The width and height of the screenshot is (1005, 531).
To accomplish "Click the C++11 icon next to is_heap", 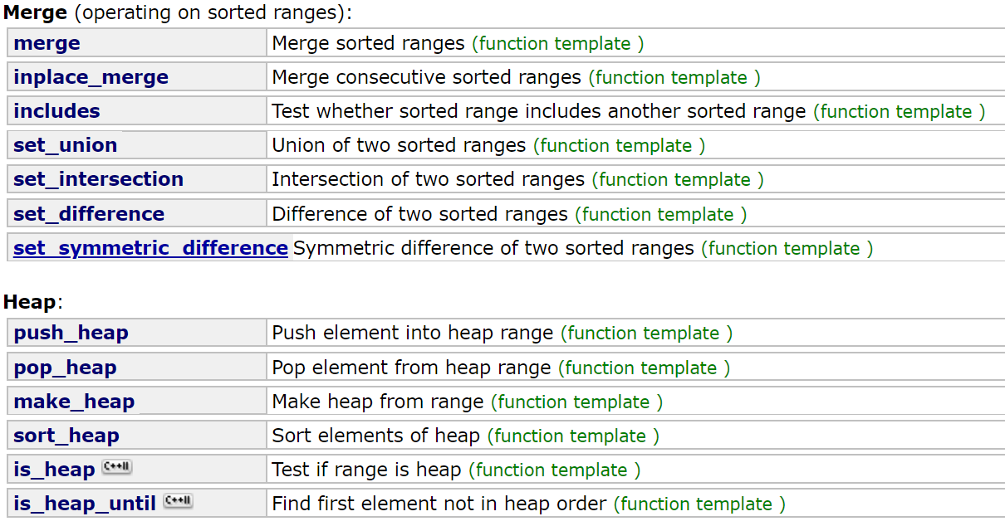I will point(116,468).
